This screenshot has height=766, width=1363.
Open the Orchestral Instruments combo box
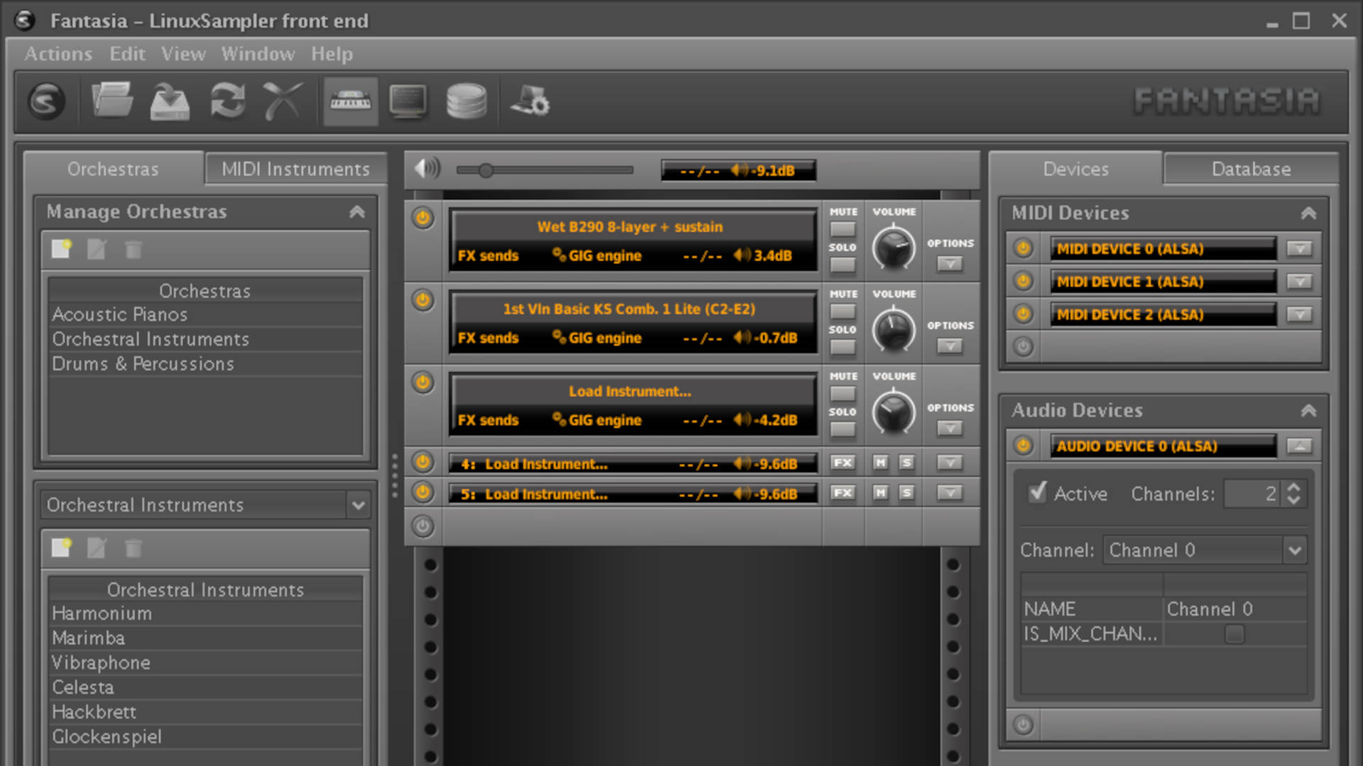[x=358, y=505]
